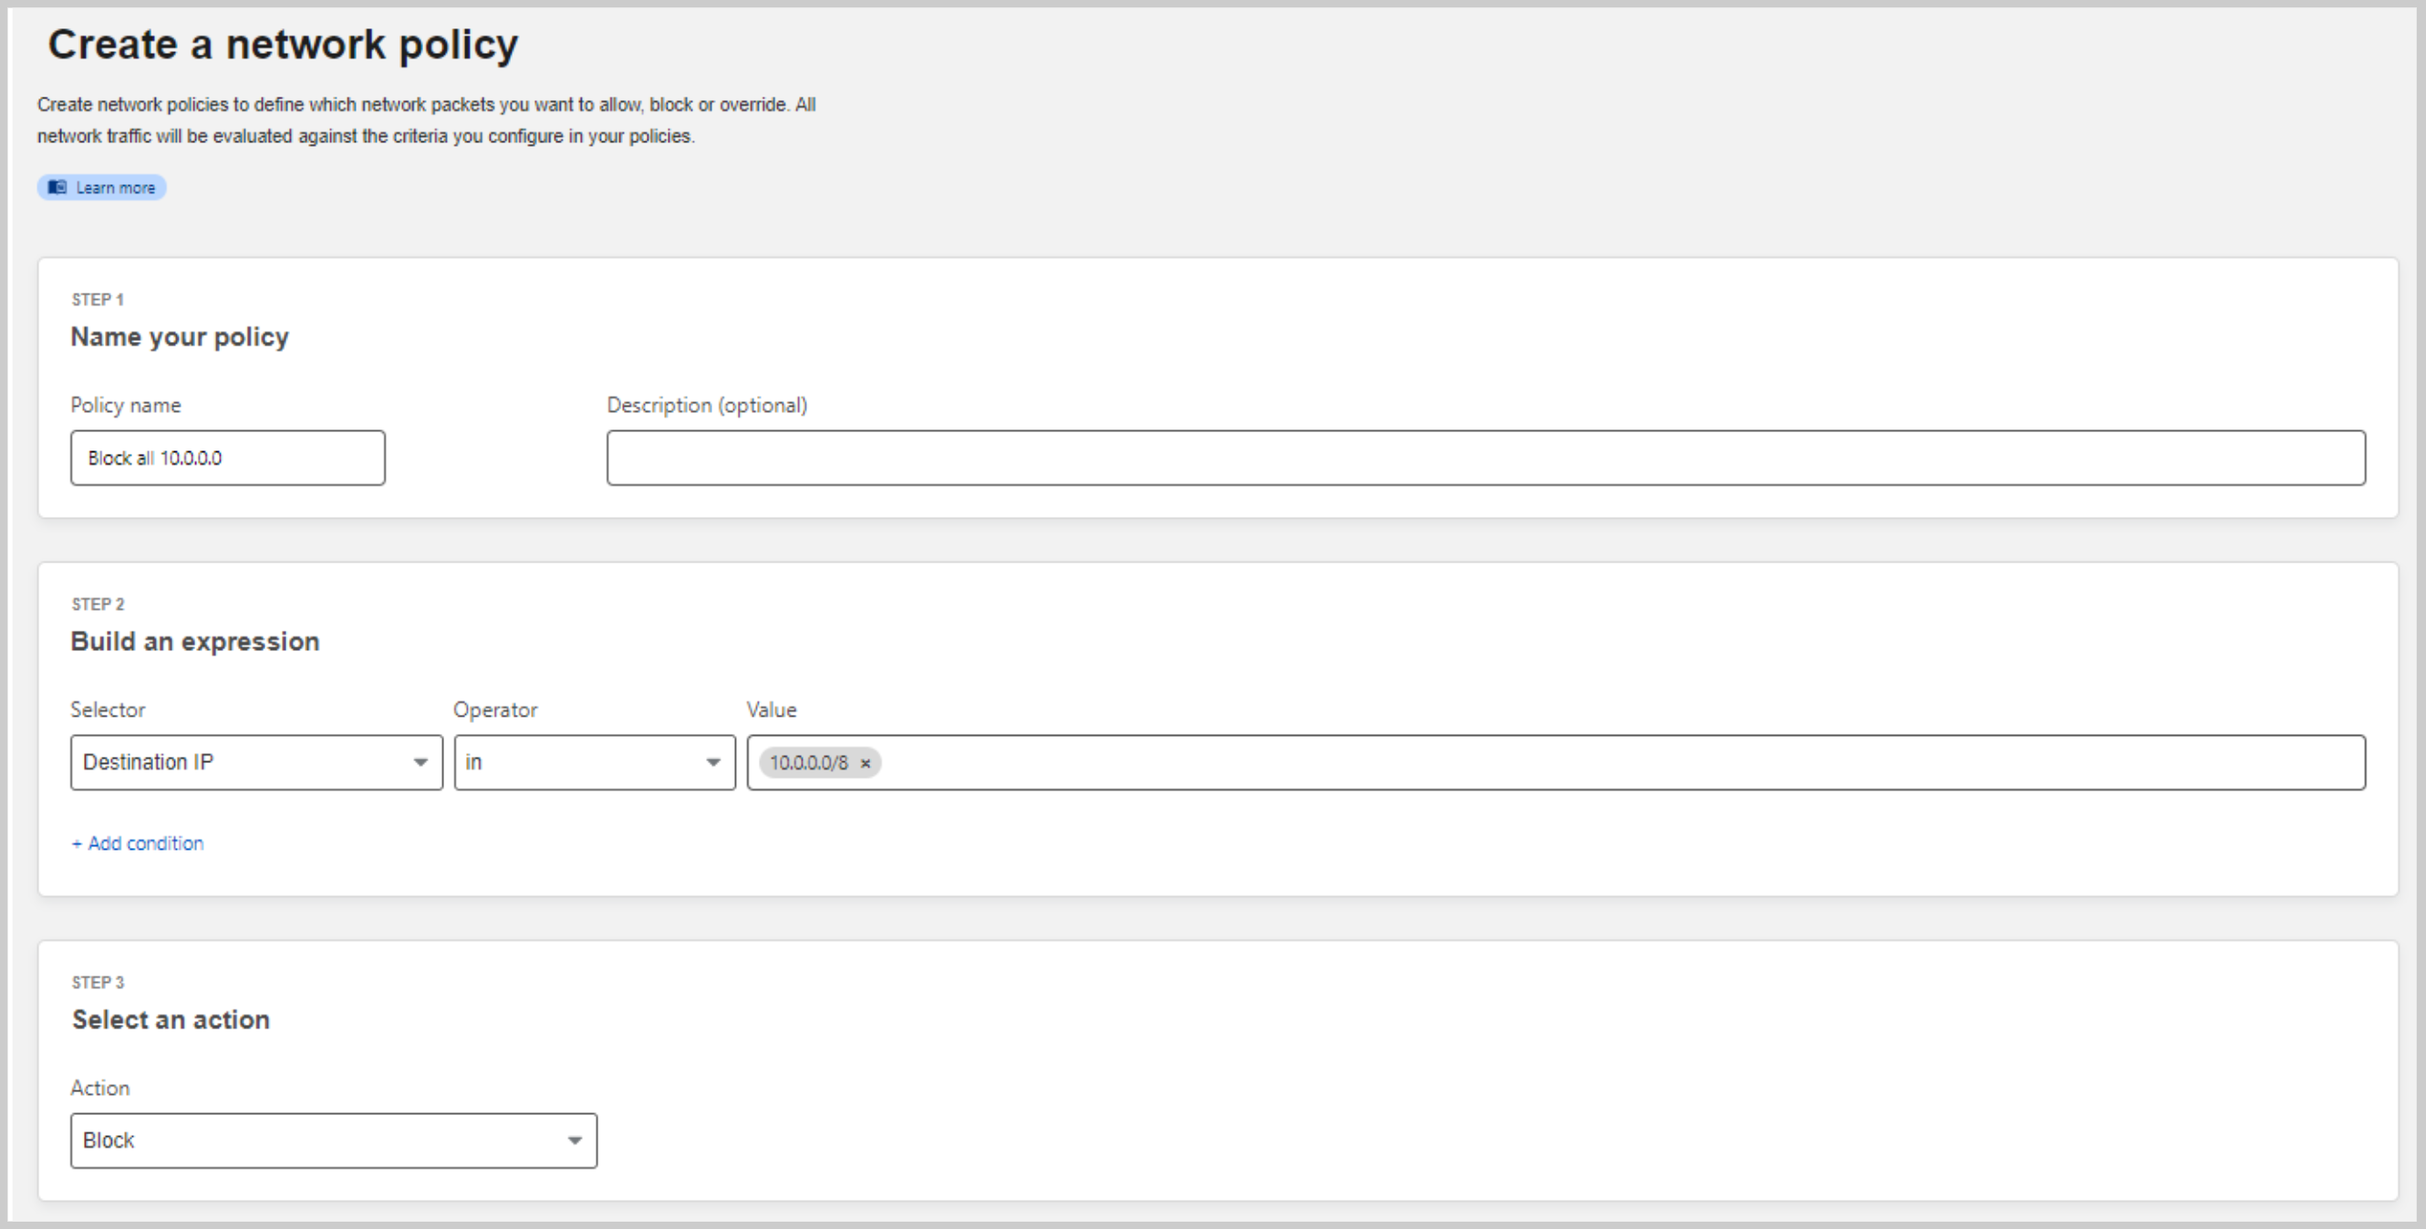Open the Action dropdown showing Block

tap(333, 1141)
